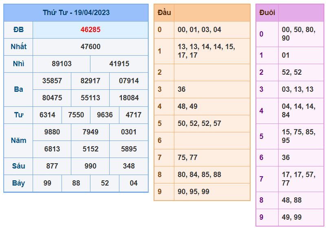Image resolution: width=328 pixels, height=229 pixels.
Task: Select Đuôi values 04, 14, 14, 84
Action: (x=299, y=111)
